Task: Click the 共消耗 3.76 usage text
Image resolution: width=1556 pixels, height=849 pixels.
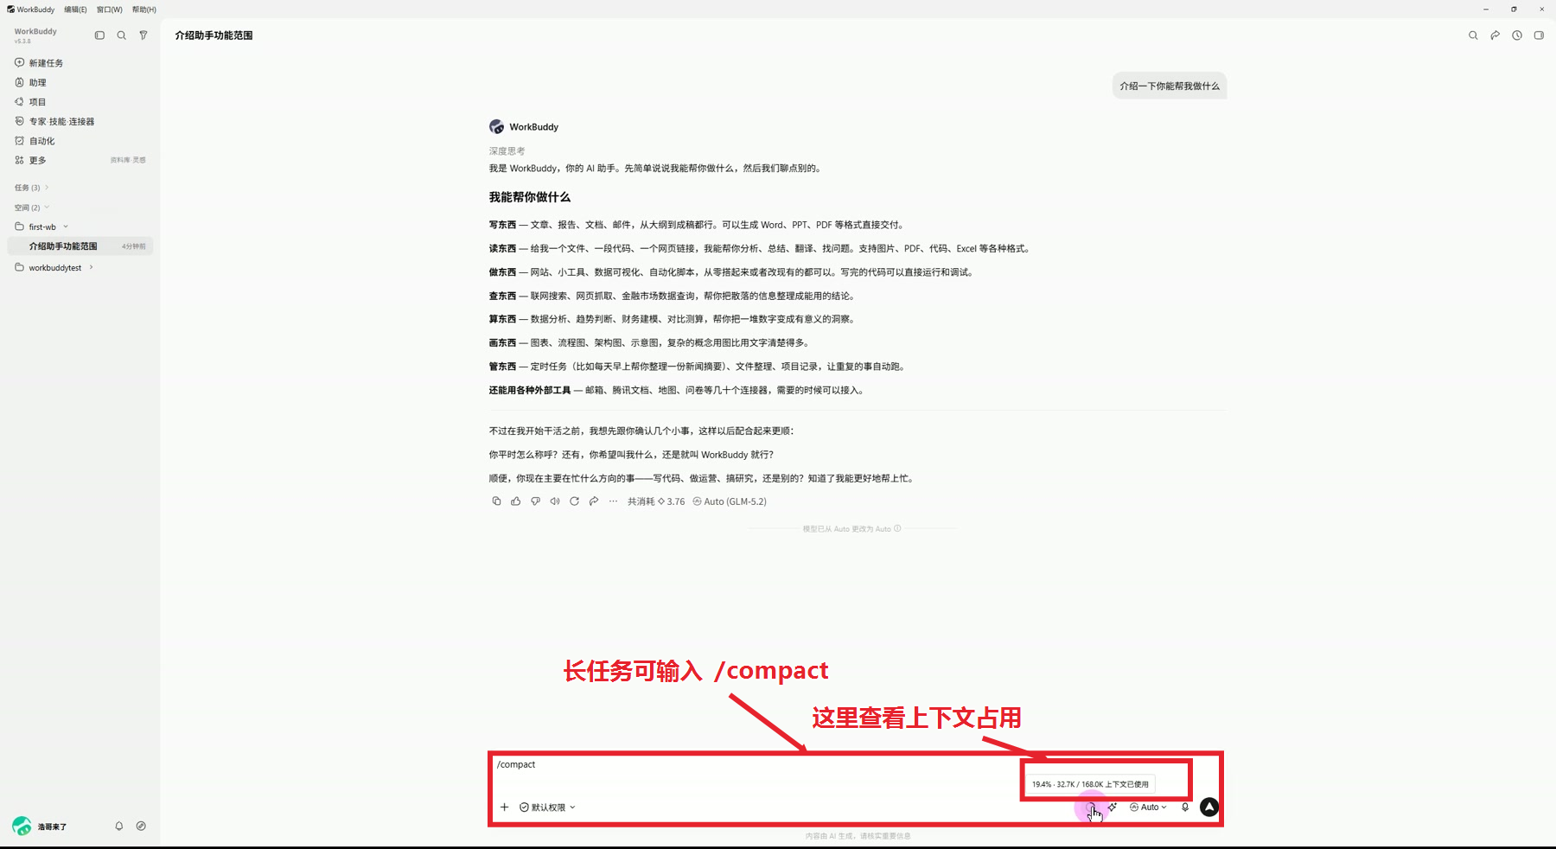Action: 656,501
